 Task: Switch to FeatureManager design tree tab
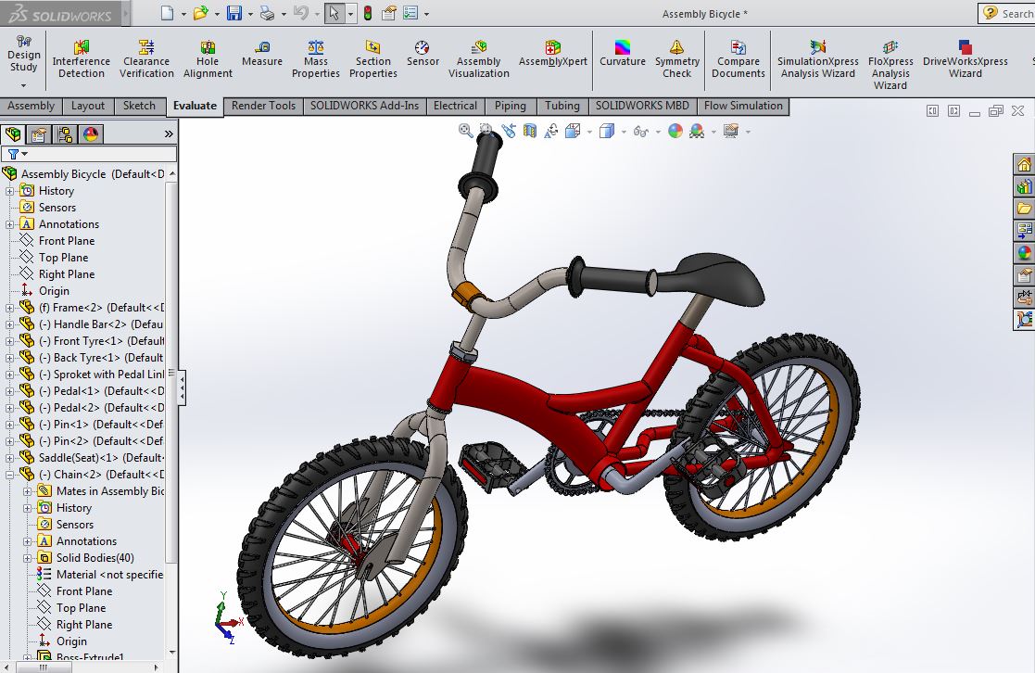coord(13,134)
